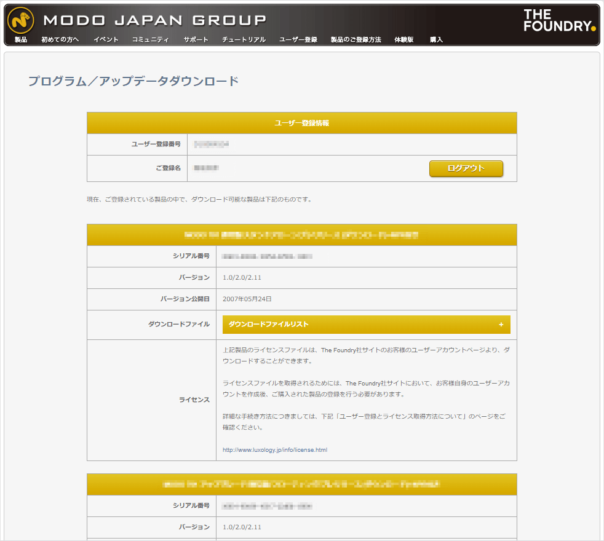Click the MODO round logo icon
The height and width of the screenshot is (541, 604).
21,20
